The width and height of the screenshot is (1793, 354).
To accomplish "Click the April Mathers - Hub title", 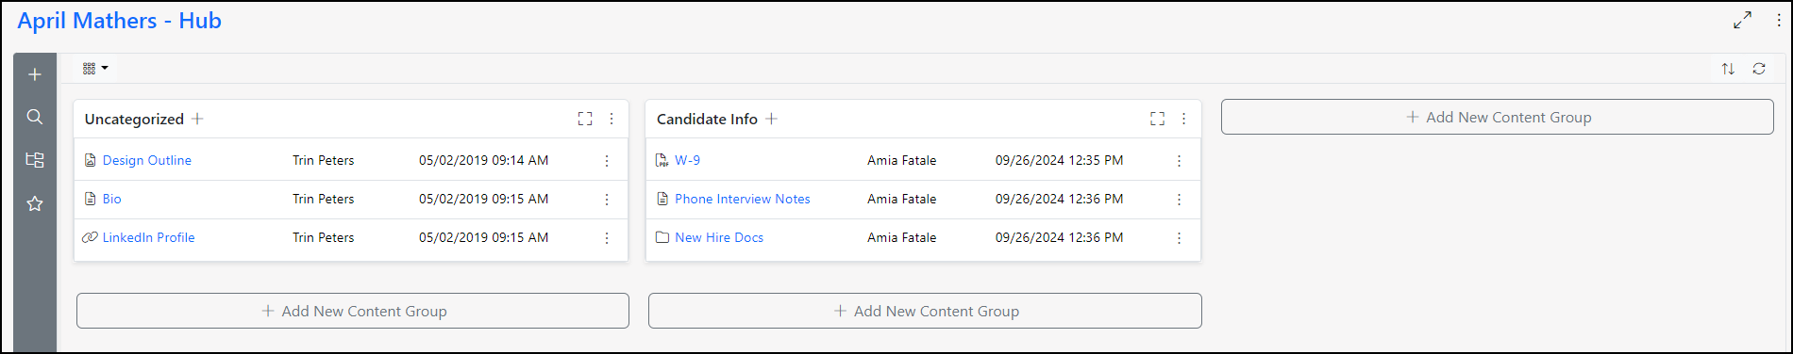I will coord(119,21).
